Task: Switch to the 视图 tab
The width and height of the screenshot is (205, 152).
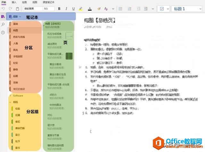Action: (x=35, y=2)
